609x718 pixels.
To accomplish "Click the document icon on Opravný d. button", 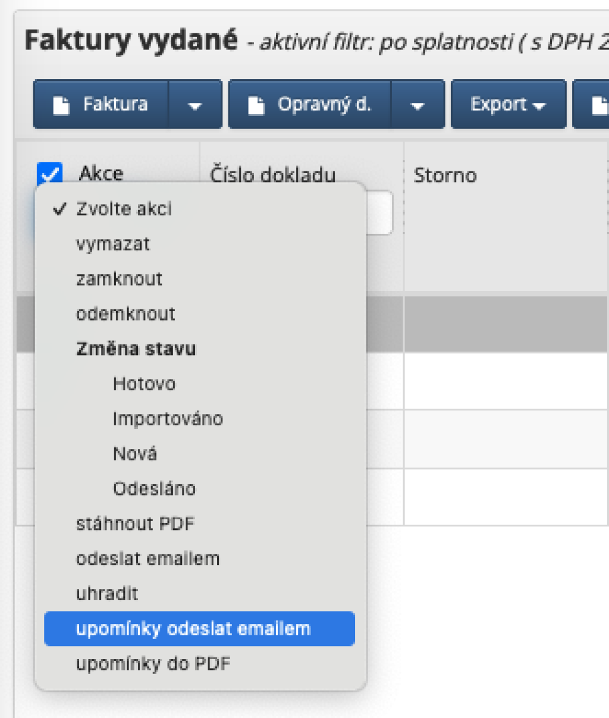I will (x=256, y=105).
